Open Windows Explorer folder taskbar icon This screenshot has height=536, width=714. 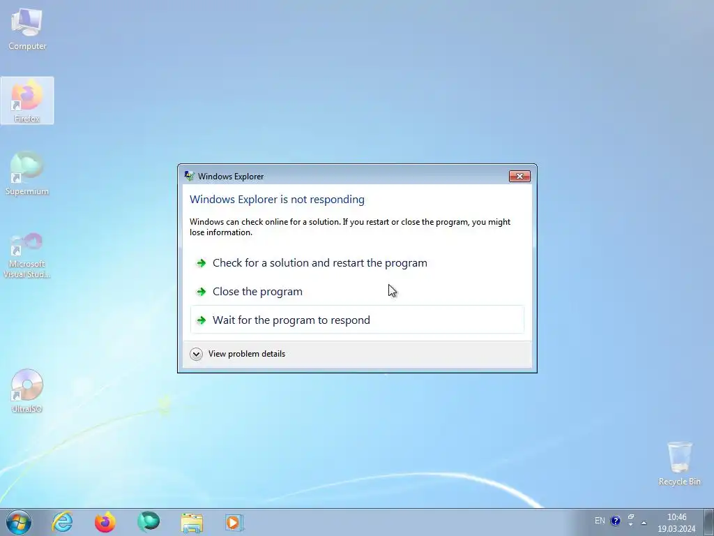(x=192, y=522)
